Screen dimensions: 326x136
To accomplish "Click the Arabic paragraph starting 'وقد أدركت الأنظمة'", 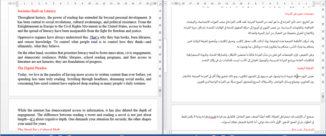I will [250, 44].
